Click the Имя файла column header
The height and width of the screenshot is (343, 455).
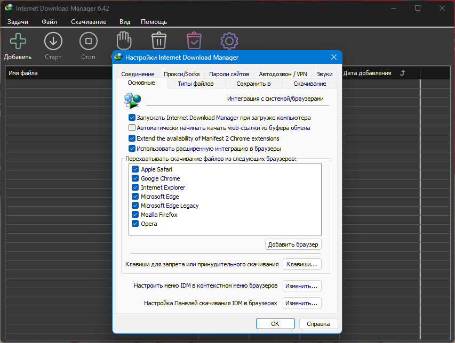pyautogui.click(x=23, y=73)
